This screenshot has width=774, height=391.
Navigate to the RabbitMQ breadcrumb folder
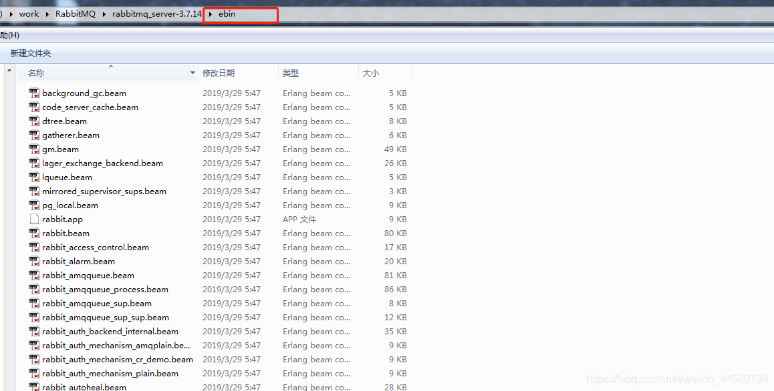point(76,14)
